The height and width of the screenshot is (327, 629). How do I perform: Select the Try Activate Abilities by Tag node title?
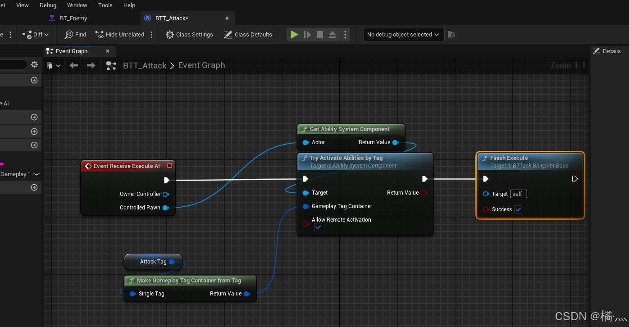346,158
